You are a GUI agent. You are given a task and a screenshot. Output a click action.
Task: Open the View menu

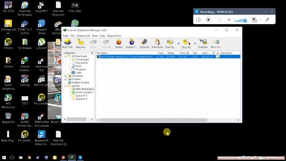point(95,36)
